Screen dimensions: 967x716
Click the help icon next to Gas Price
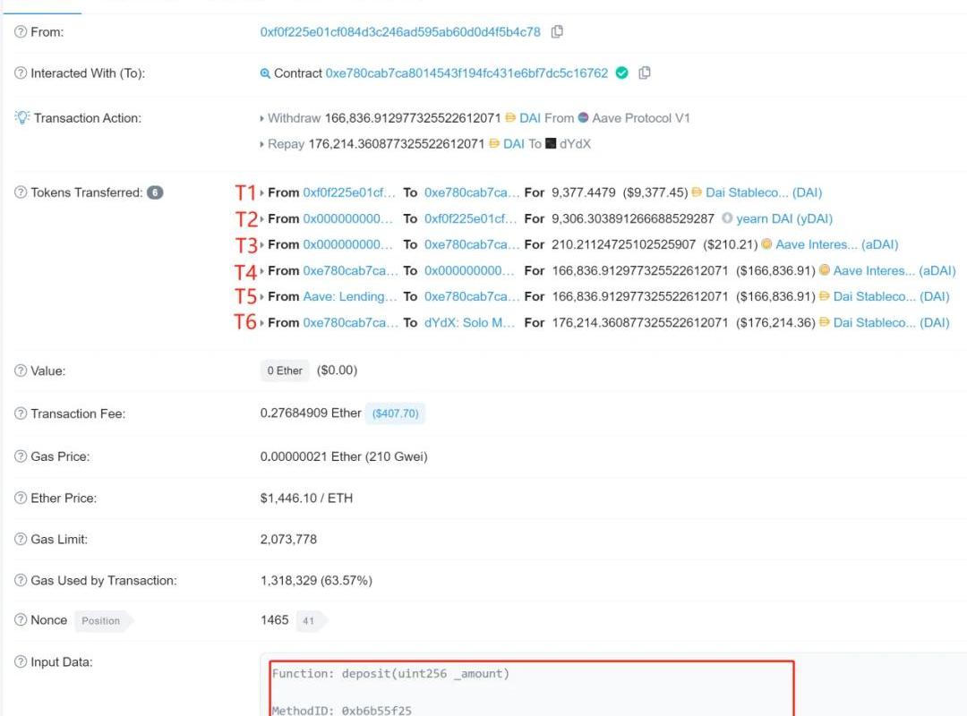pos(21,456)
